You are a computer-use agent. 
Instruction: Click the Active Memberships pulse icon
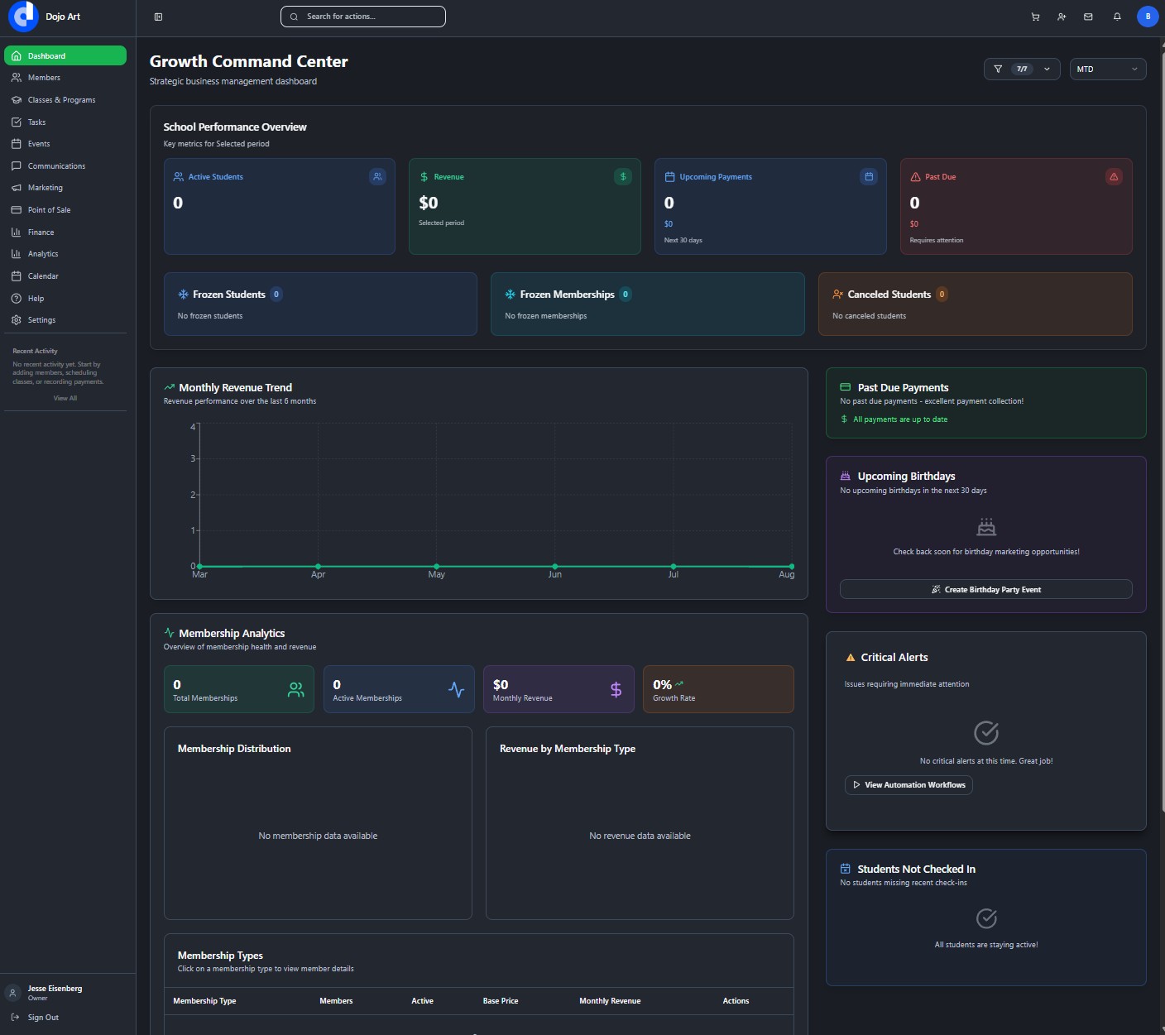pos(456,689)
